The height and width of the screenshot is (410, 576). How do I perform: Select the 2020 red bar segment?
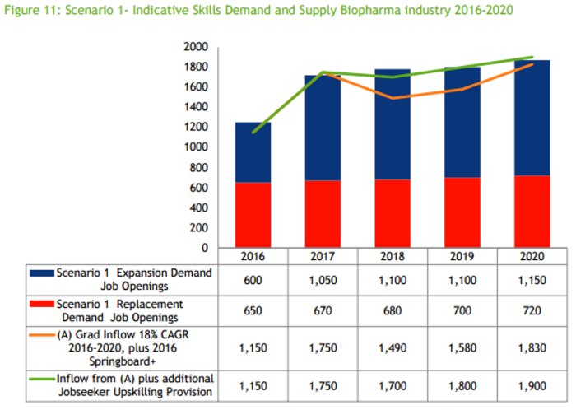pyautogui.click(x=532, y=212)
